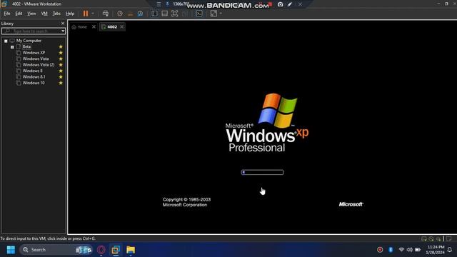Toggle favorite star for Windows 8.1
This screenshot has width=457, height=257.
click(x=61, y=77)
